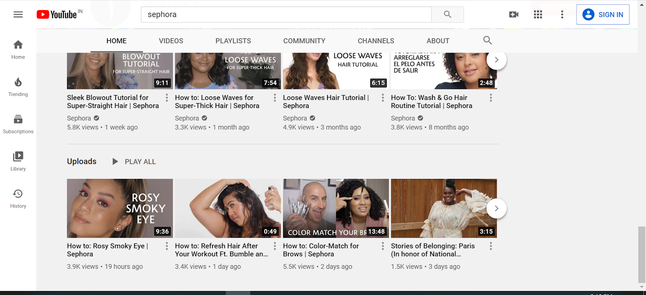Open Subscriptions in sidebar
This screenshot has height=295, width=646.
18,124
